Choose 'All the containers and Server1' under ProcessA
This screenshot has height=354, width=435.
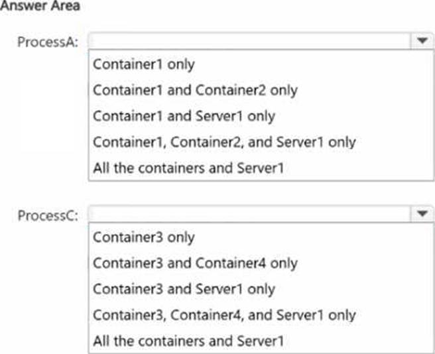188,168
